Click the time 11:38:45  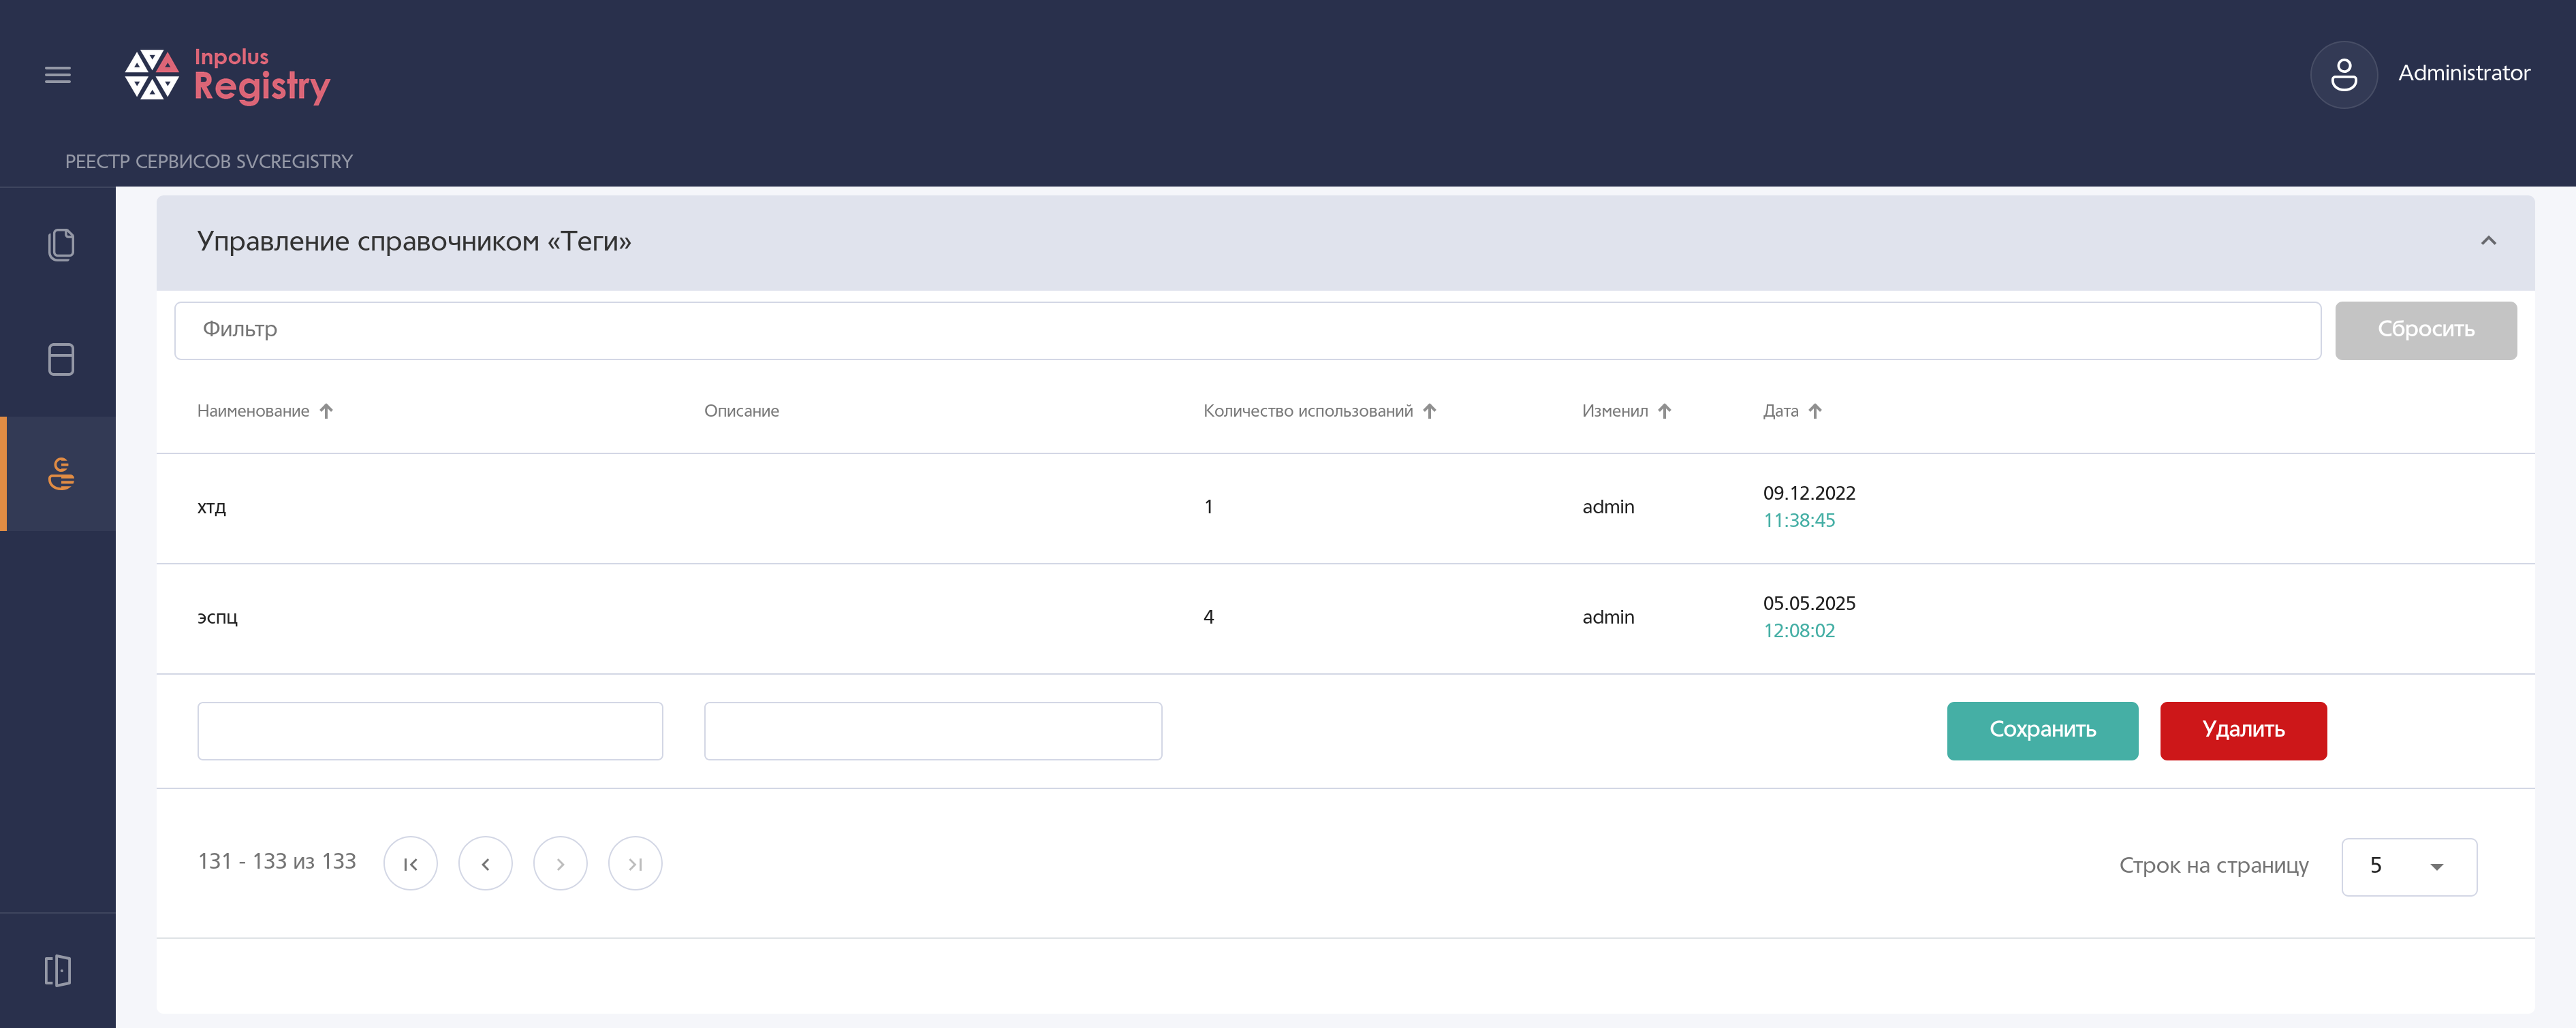pos(1799,520)
